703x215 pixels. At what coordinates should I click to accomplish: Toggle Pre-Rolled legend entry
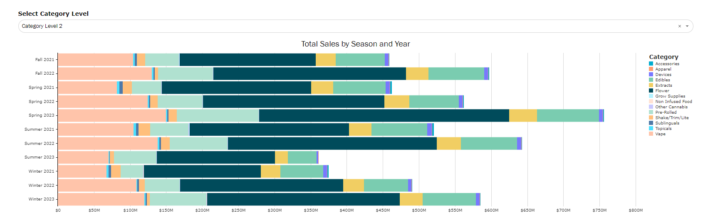click(x=666, y=112)
